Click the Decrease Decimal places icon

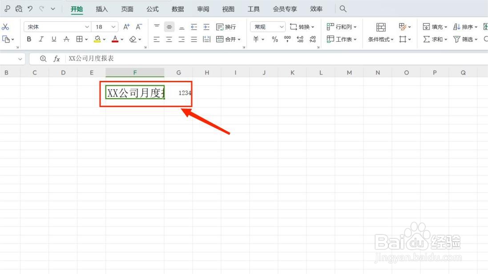pos(312,39)
